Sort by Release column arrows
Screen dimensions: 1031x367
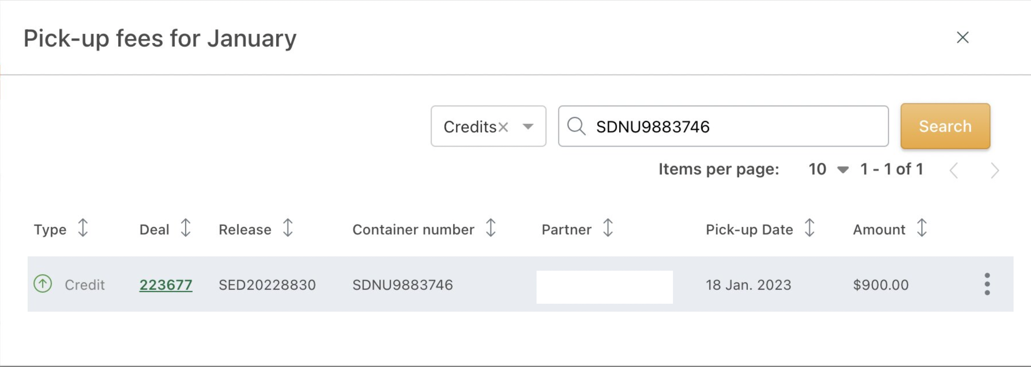click(x=288, y=228)
